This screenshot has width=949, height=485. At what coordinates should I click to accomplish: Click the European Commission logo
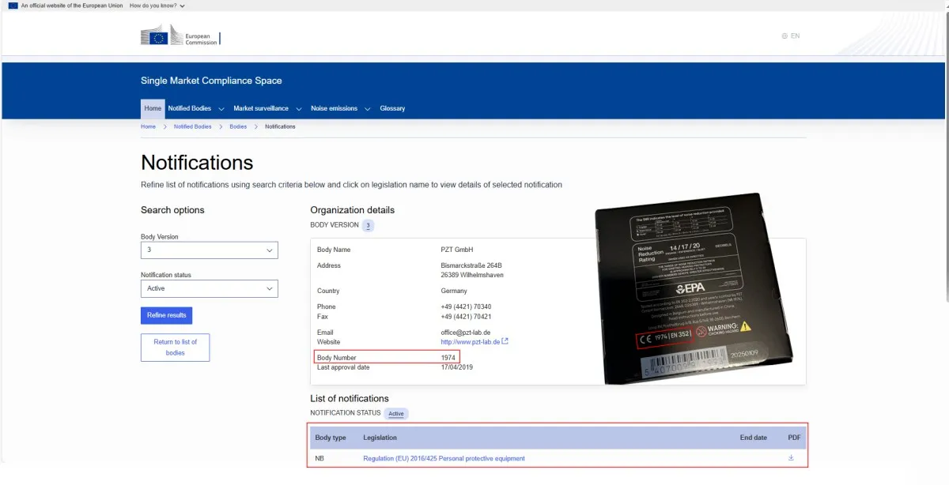180,36
